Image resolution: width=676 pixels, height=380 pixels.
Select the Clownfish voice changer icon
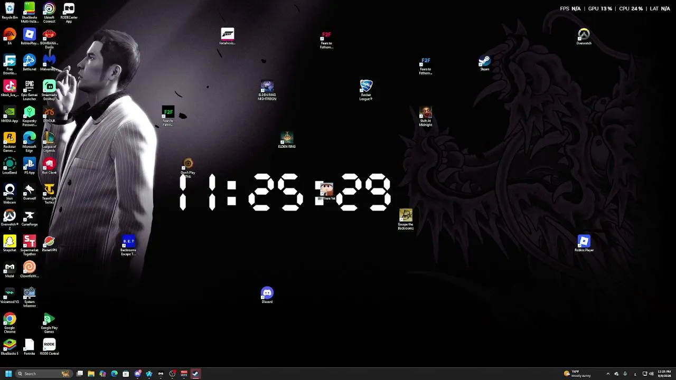[29, 270]
